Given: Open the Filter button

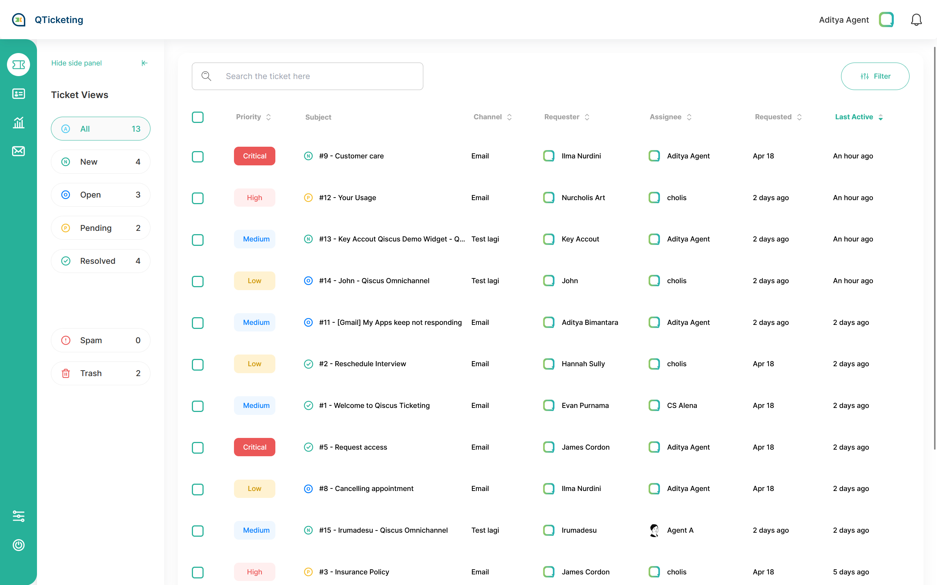Looking at the screenshot, I should 875,76.
